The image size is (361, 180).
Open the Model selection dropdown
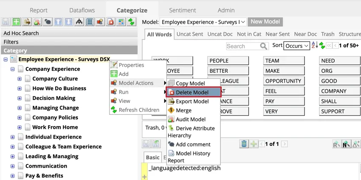click(203, 22)
